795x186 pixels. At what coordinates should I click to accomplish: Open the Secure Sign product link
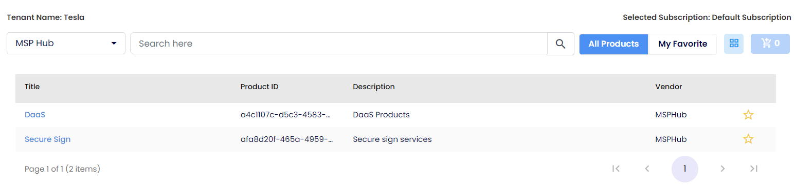click(x=47, y=139)
